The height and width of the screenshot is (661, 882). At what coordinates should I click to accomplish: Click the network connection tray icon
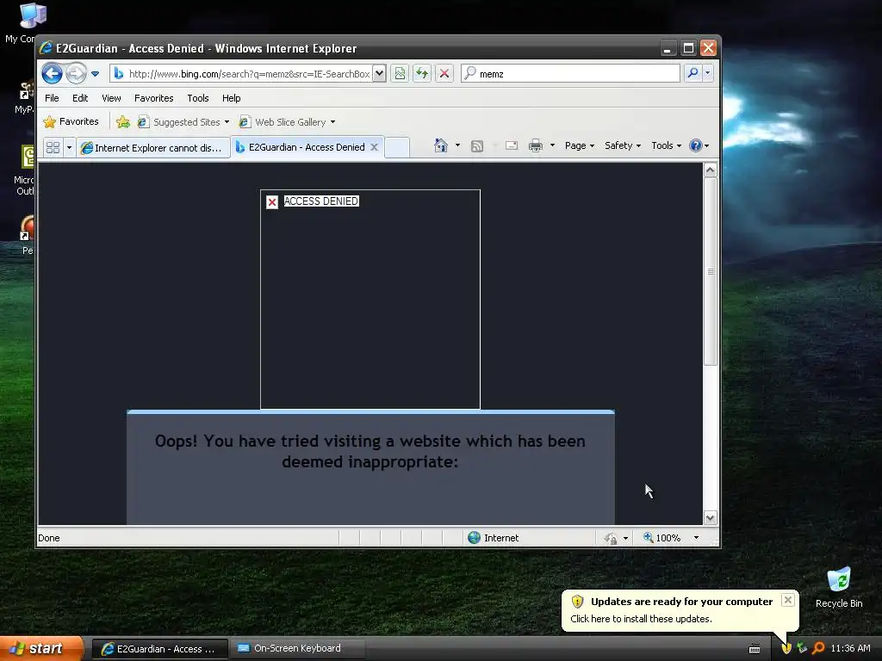(x=802, y=648)
